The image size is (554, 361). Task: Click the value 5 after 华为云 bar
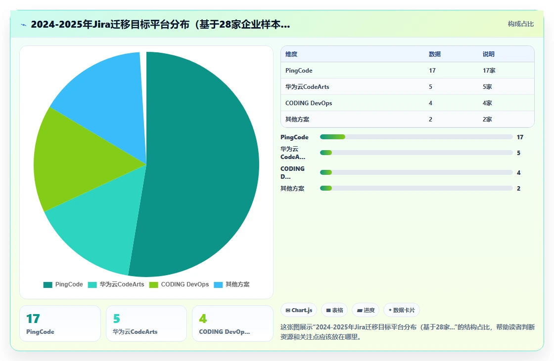tap(518, 153)
